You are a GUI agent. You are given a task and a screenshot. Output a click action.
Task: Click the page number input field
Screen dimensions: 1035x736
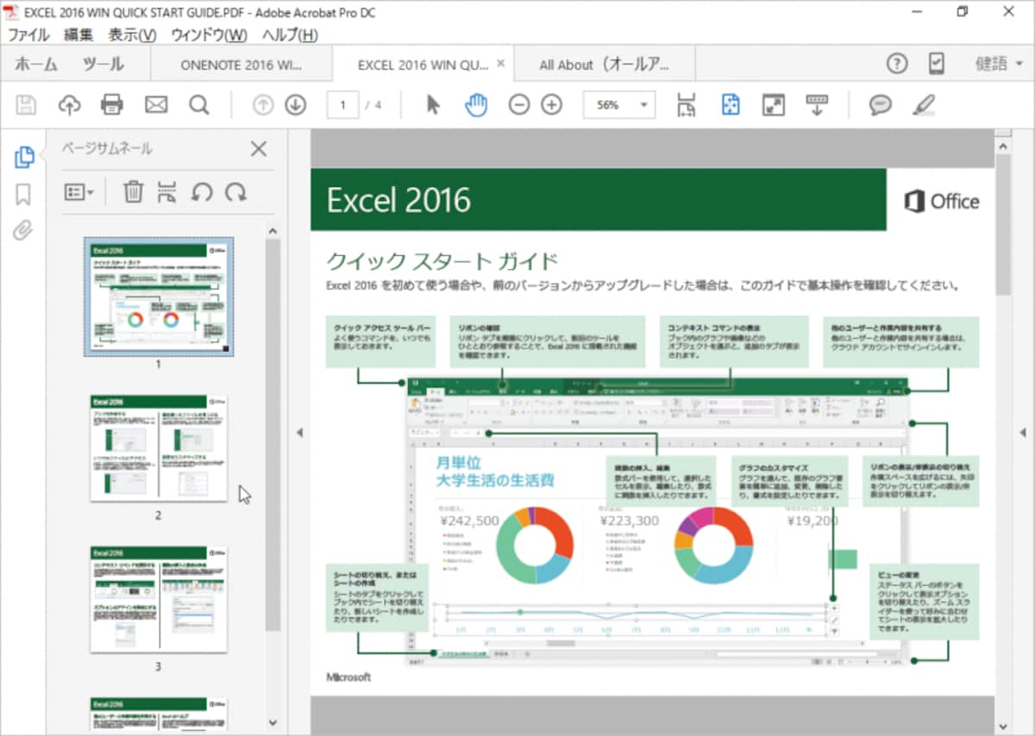[342, 105]
